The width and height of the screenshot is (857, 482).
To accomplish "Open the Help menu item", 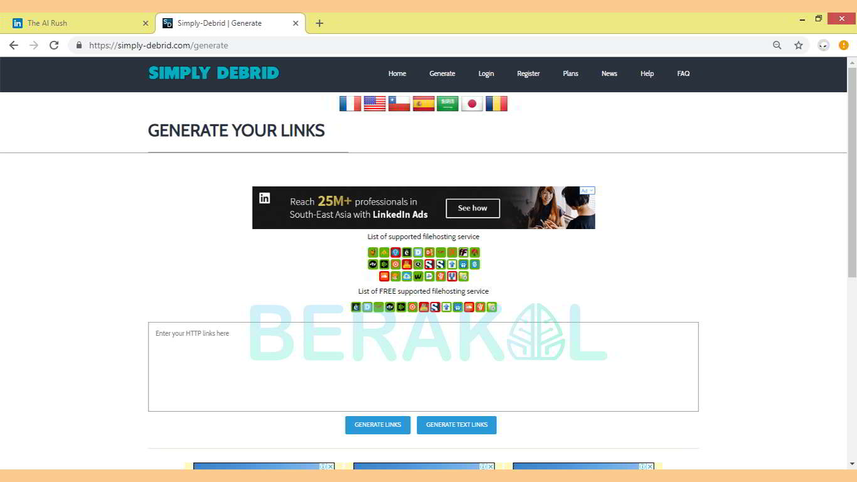I will pyautogui.click(x=647, y=73).
